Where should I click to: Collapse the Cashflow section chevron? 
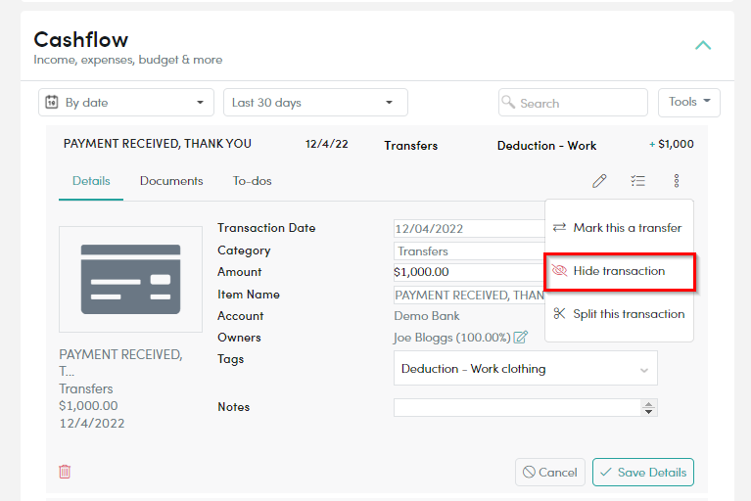703,45
